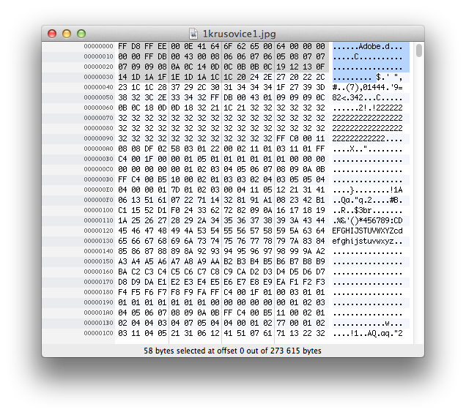Click ASCII text '....X.."........'
This screenshot has height=415, width=466.
(x=367, y=149)
